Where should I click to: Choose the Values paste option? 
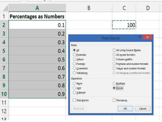click(x=75, y=59)
